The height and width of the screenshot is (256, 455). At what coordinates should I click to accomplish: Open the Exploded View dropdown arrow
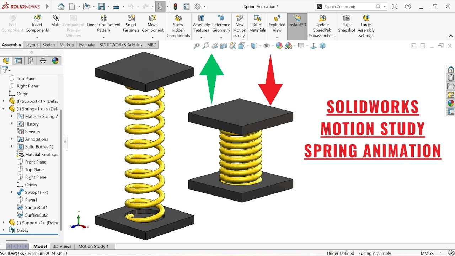coord(277,37)
